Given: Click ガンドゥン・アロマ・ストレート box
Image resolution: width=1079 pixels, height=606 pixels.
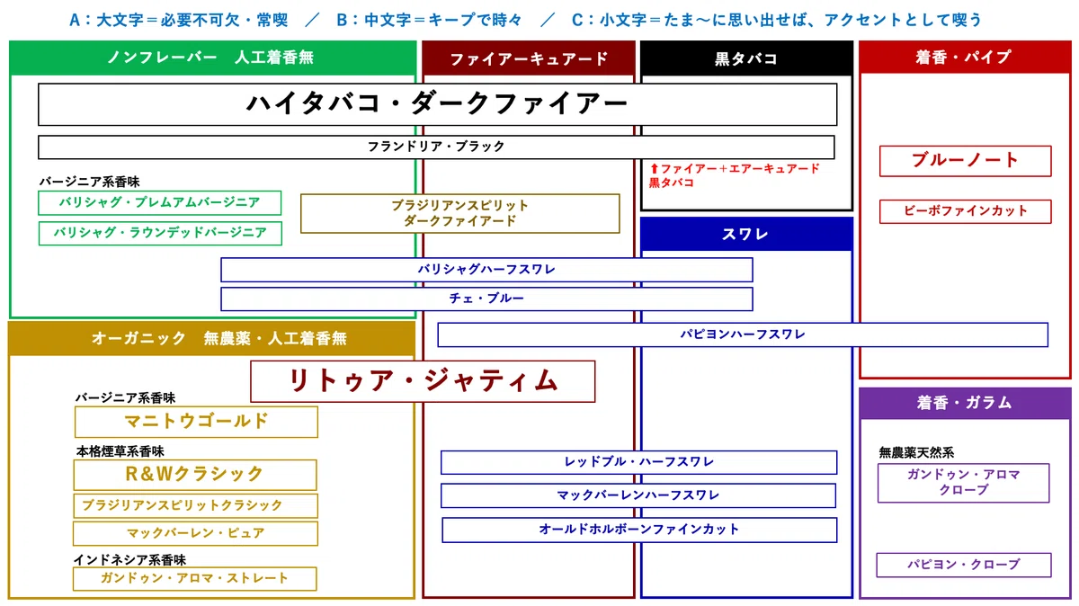Looking at the screenshot, I should 195,578.
